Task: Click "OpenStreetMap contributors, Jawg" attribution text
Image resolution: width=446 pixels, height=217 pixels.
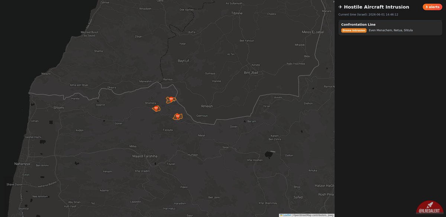Action: 313,215
